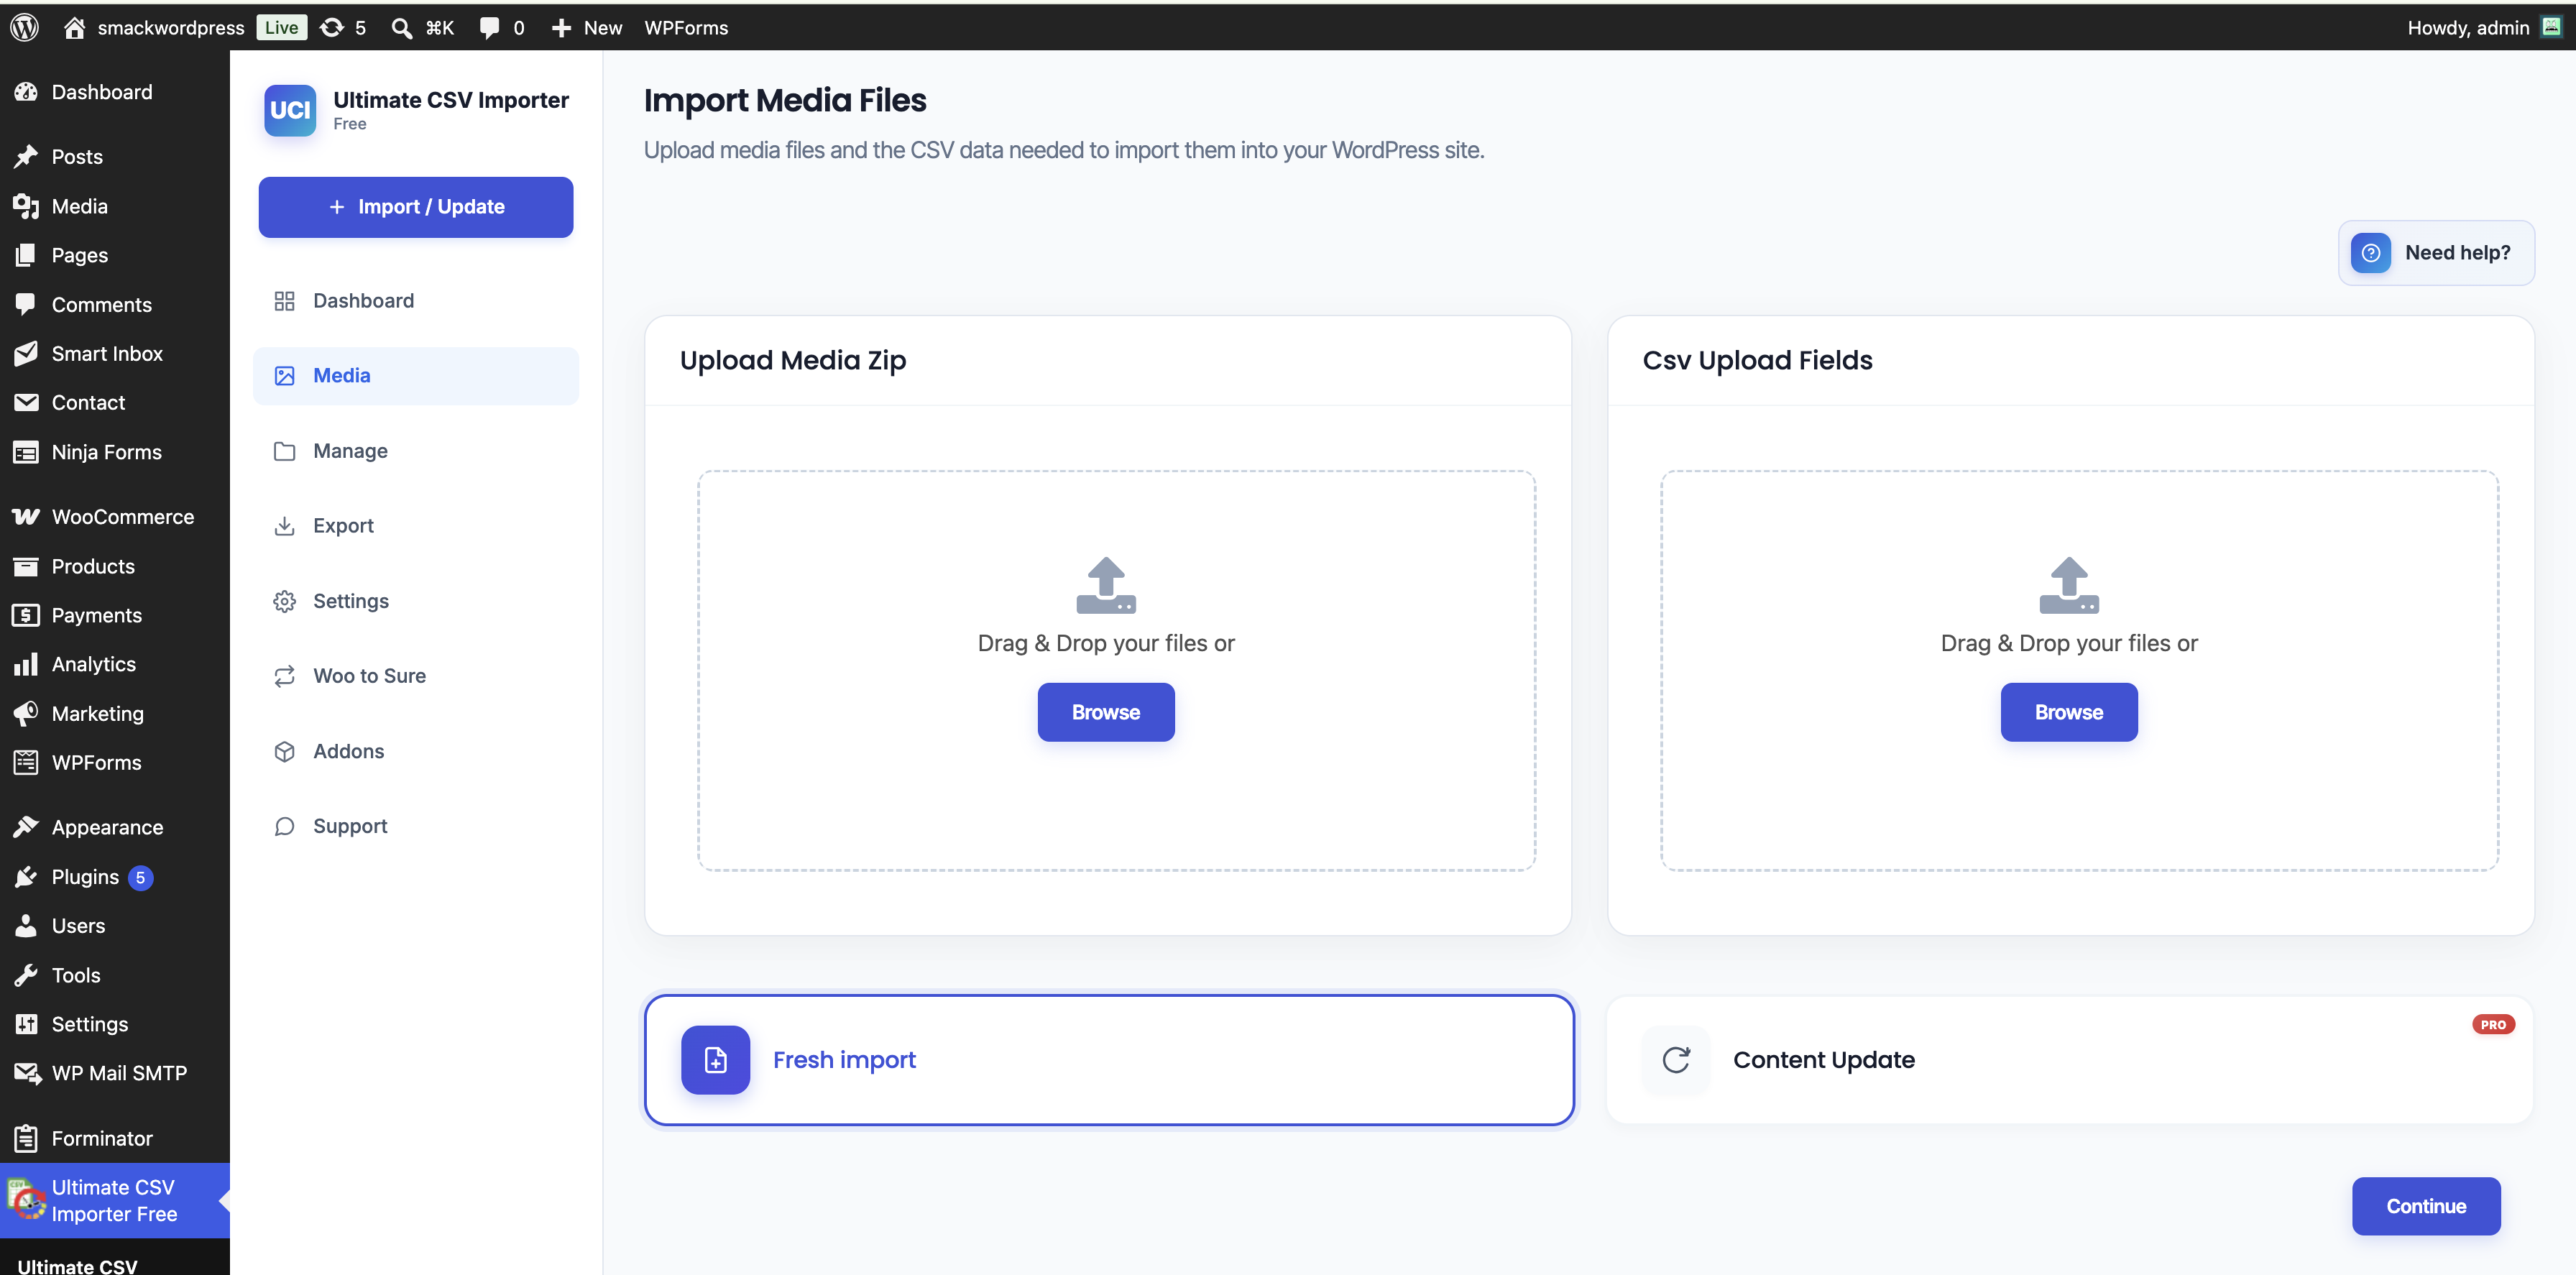Click the WooCommerce logo icon in sidebar
Screen dimensions: 2576x1275
[26, 517]
